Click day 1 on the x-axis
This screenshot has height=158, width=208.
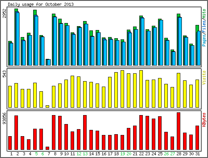(11, 154)
